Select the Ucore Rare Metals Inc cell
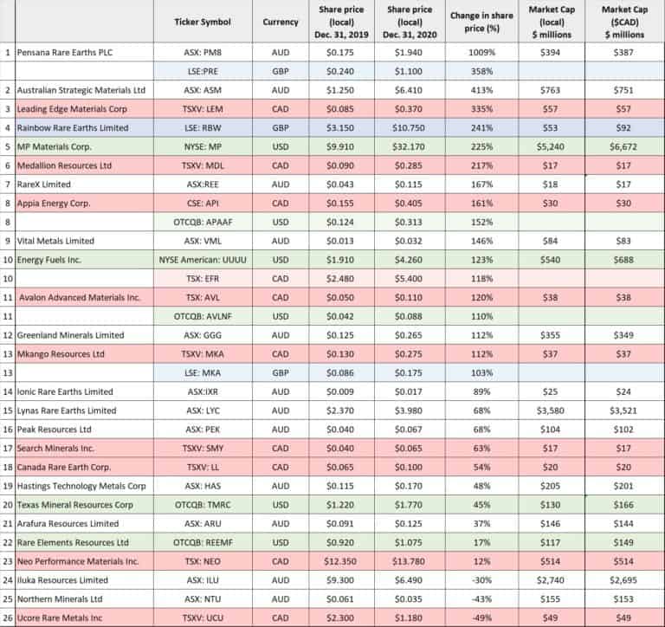 click(x=84, y=617)
